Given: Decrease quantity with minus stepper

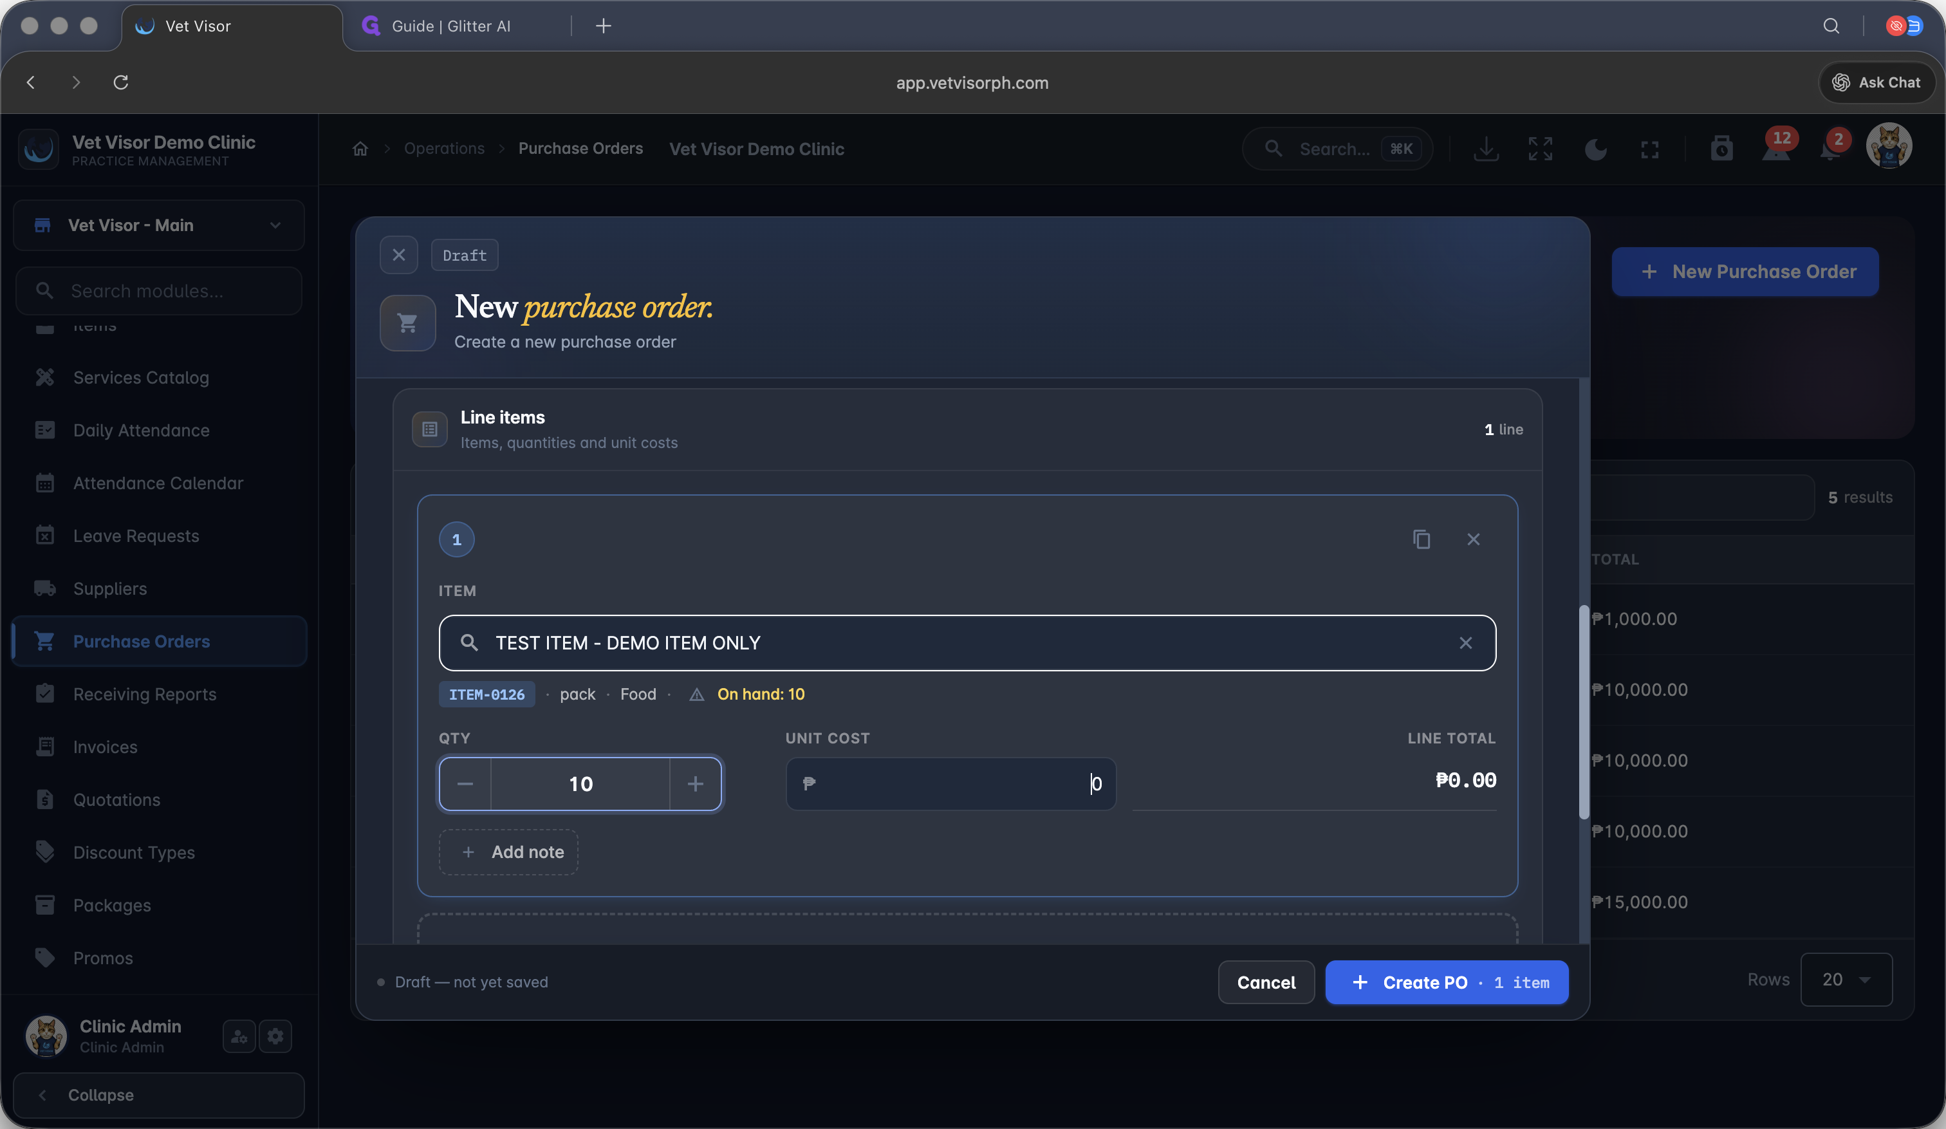Looking at the screenshot, I should (x=465, y=784).
